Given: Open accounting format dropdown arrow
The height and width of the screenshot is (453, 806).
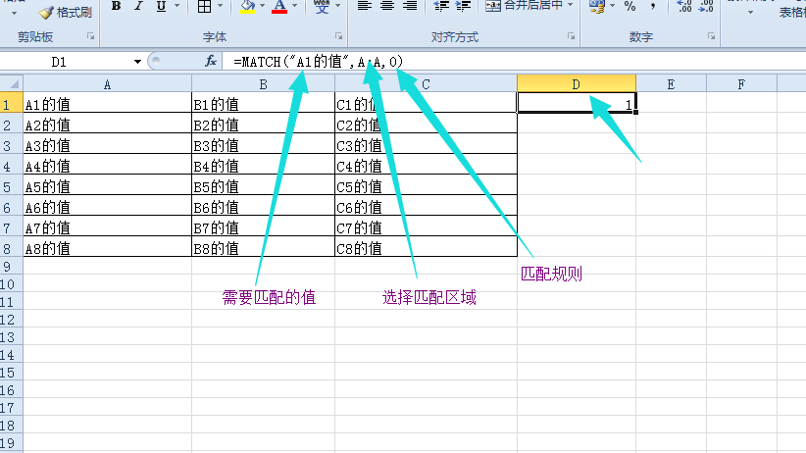Looking at the screenshot, I should click(x=612, y=6).
